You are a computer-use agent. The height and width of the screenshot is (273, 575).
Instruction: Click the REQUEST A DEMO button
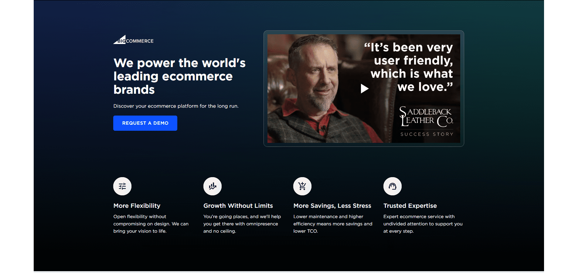pyautogui.click(x=145, y=123)
